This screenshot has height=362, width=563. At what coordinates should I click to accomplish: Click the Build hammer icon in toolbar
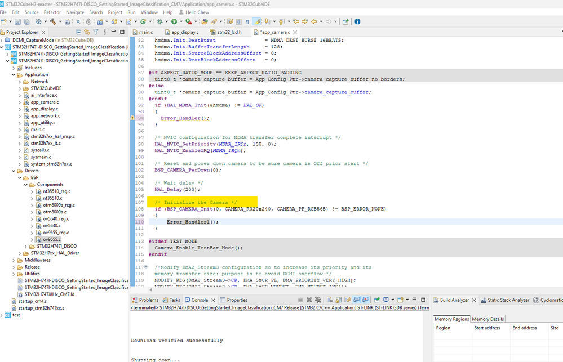[x=53, y=21]
